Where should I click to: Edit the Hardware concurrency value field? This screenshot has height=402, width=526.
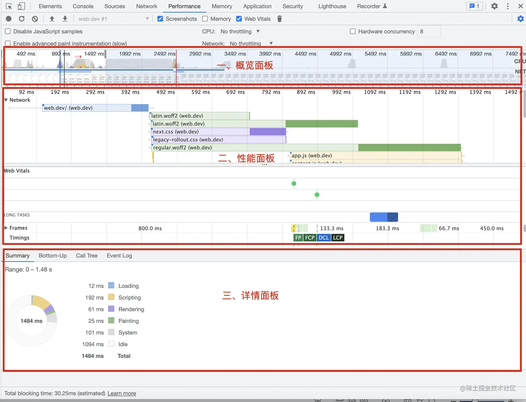pyautogui.click(x=429, y=31)
